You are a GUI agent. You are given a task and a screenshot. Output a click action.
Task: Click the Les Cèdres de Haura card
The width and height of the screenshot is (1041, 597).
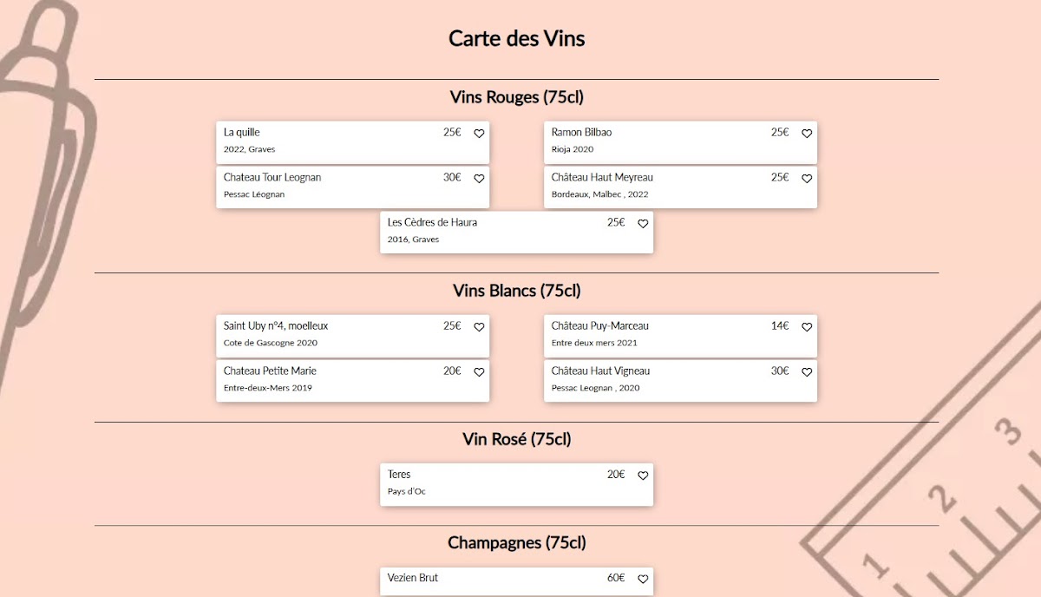click(494, 232)
